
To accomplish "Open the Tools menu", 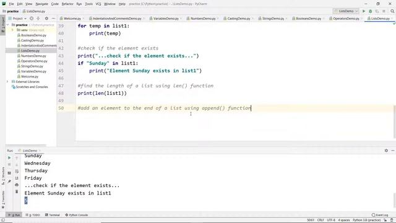I will click(x=88, y=4).
